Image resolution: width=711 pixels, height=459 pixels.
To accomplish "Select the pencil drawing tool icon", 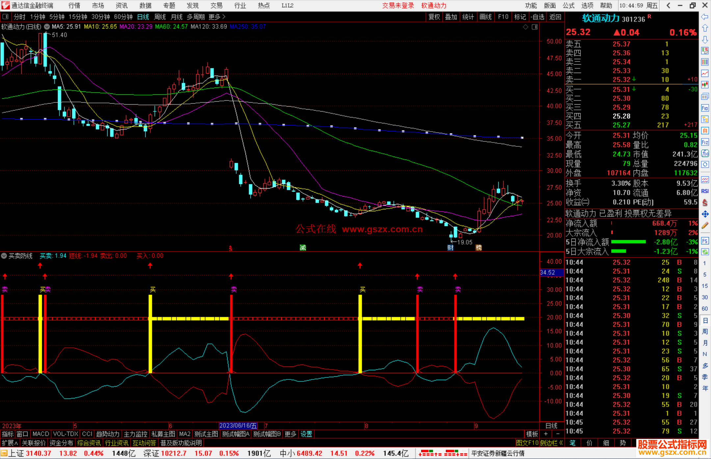I will pyautogui.click(x=705, y=225).
